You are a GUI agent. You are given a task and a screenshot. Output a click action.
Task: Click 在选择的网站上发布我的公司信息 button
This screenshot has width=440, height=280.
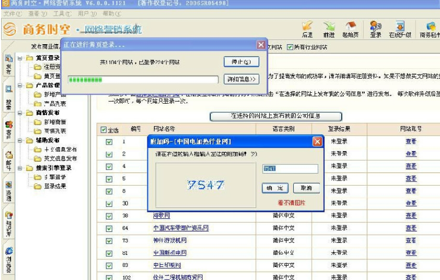pos(276,116)
